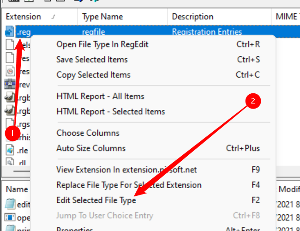Choose Replace File Type For Selected Extension
The image size is (300, 231).
click(129, 185)
